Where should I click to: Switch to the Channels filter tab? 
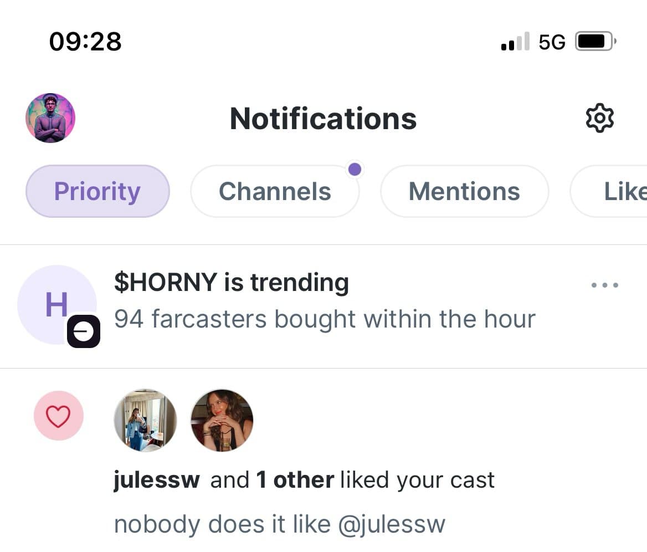click(275, 191)
